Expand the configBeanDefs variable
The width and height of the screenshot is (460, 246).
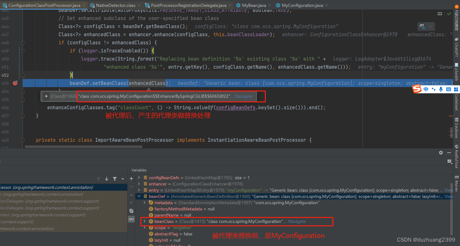point(139,178)
